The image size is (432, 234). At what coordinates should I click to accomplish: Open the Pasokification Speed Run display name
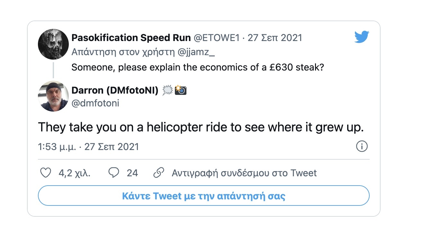click(131, 38)
